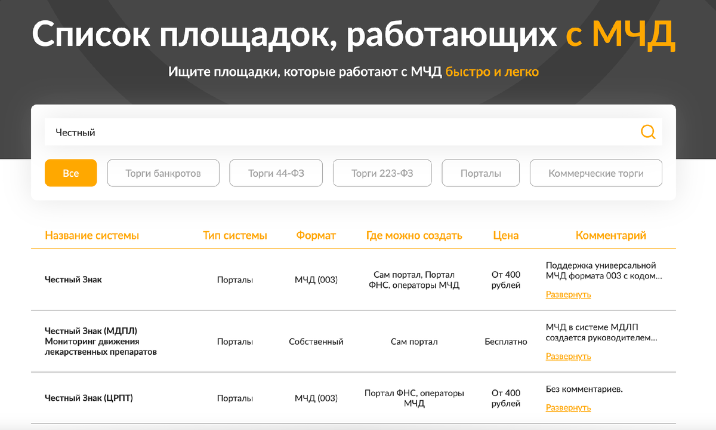Screen dimensions: 716x430
Task: Activate the 'Торги 44-ФЗ' filter
Action: pyautogui.click(x=276, y=173)
